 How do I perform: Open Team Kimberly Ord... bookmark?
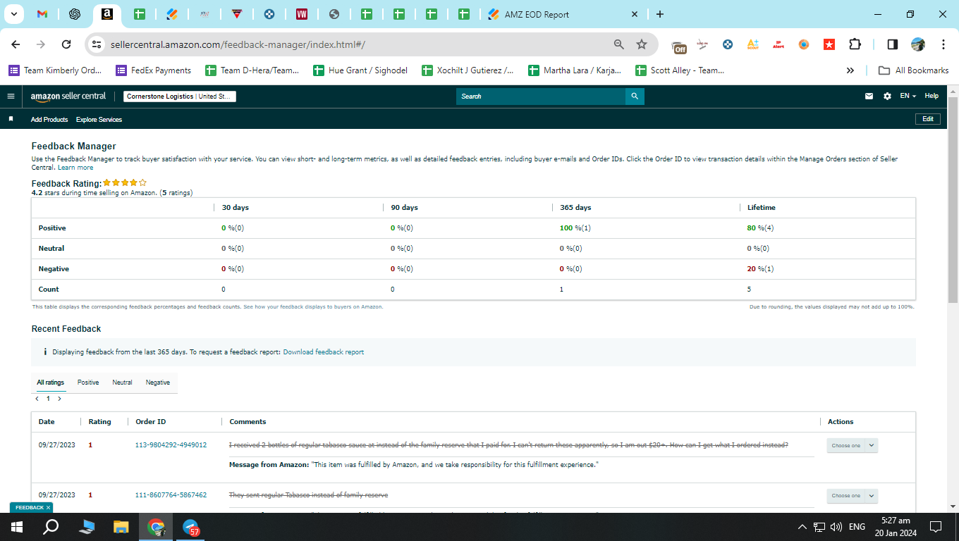pos(55,70)
